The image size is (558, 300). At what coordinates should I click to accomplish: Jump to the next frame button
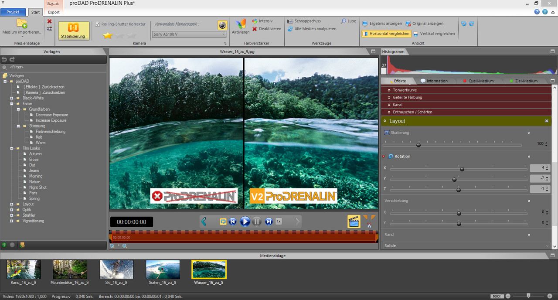pyautogui.click(x=269, y=222)
